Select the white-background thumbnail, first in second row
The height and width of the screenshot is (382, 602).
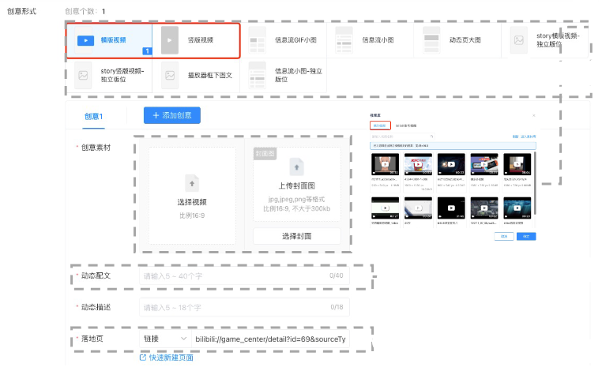(x=385, y=208)
